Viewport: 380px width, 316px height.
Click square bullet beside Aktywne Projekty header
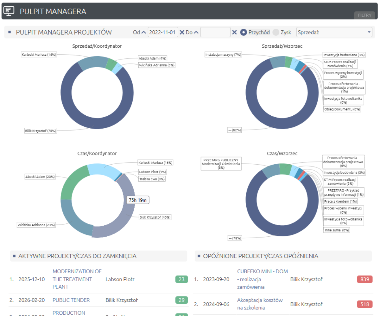tap(14, 256)
